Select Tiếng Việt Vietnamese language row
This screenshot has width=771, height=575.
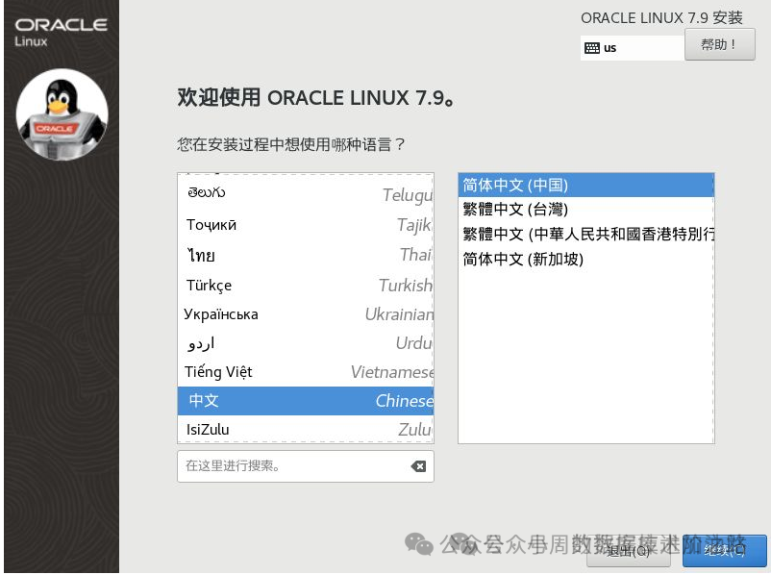[x=306, y=372]
